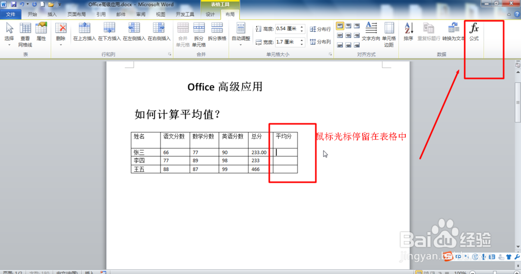Toggle View Gridlines (查看网格线)
The image size is (521, 274).
(25, 35)
